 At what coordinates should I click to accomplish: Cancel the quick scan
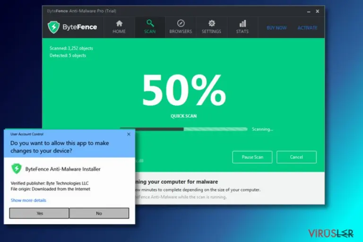pos(296,157)
